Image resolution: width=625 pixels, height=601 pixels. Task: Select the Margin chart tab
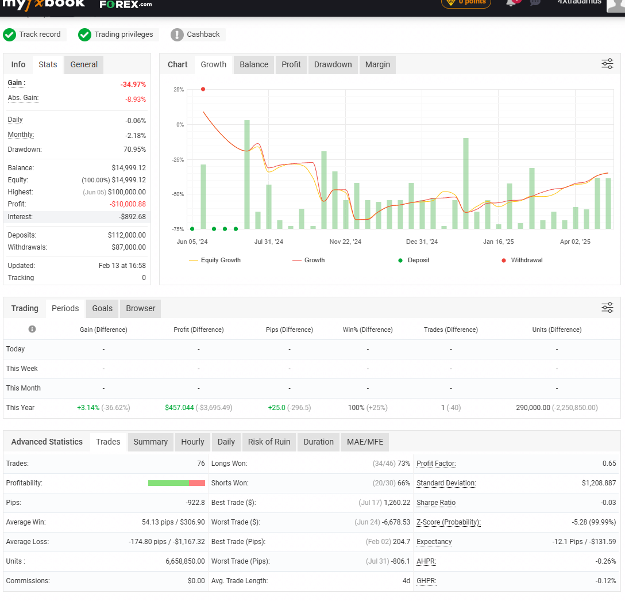click(x=377, y=64)
